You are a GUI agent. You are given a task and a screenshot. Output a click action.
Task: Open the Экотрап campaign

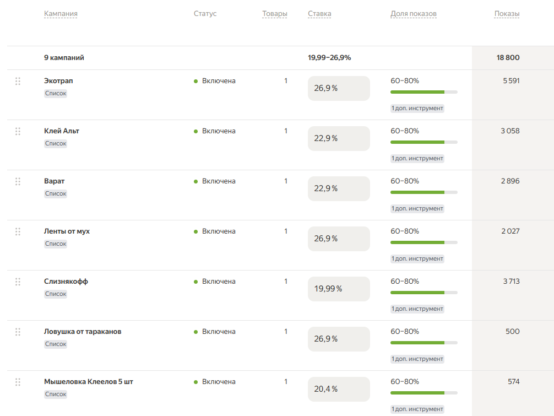[x=58, y=81]
